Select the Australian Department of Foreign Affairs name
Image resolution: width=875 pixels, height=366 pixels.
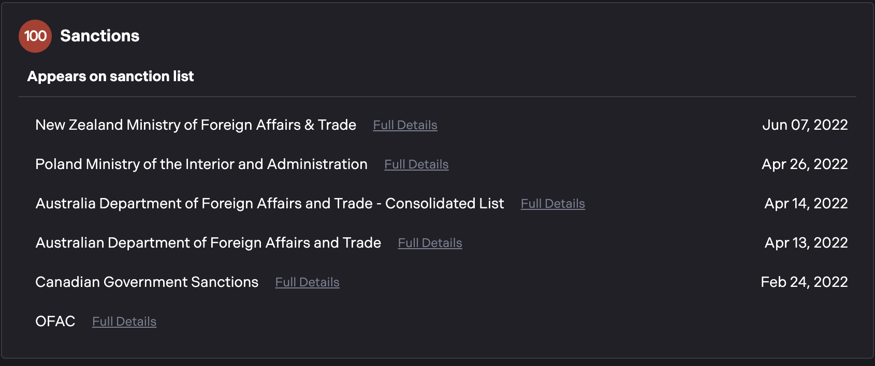tap(208, 243)
